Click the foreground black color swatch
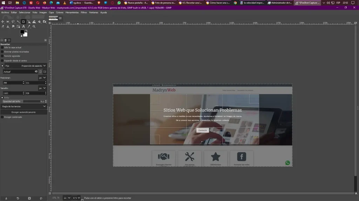Image resolution: width=359 pixels, height=201 pixels. coord(22,32)
